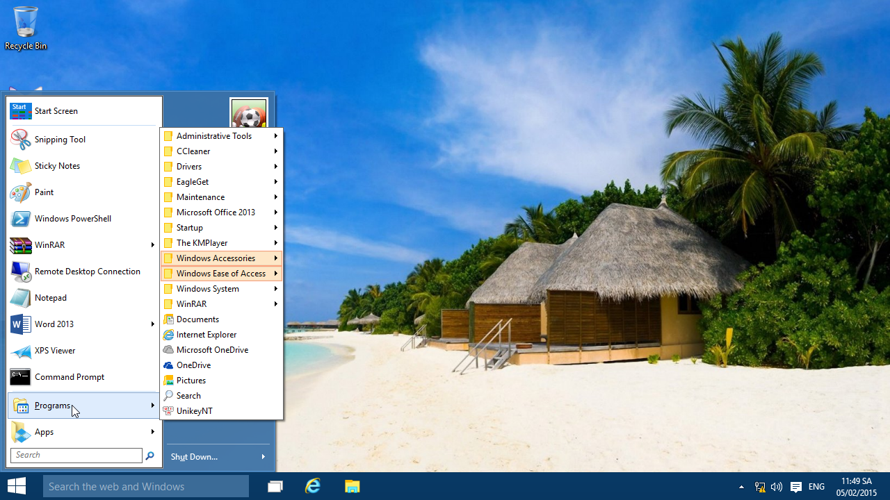Click the Paint palette icon
This screenshot has height=500, width=890.
20,192
